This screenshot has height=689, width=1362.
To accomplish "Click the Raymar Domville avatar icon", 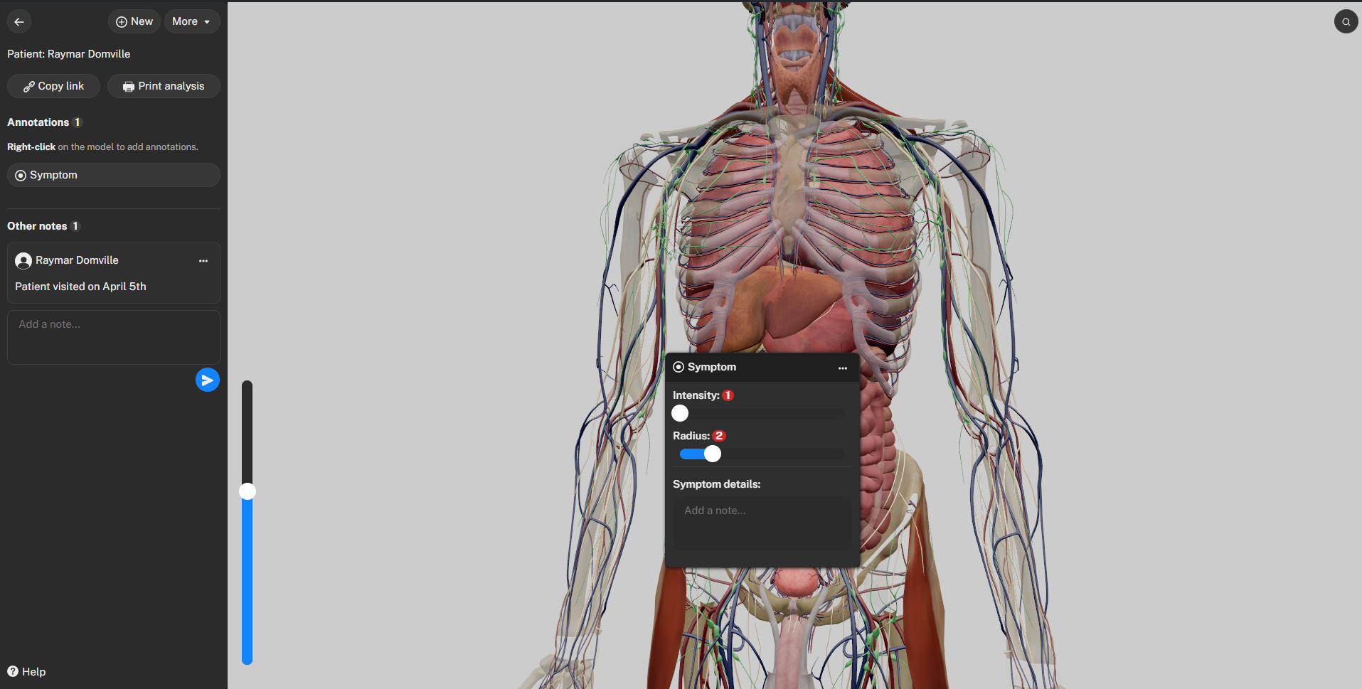I will pos(23,261).
